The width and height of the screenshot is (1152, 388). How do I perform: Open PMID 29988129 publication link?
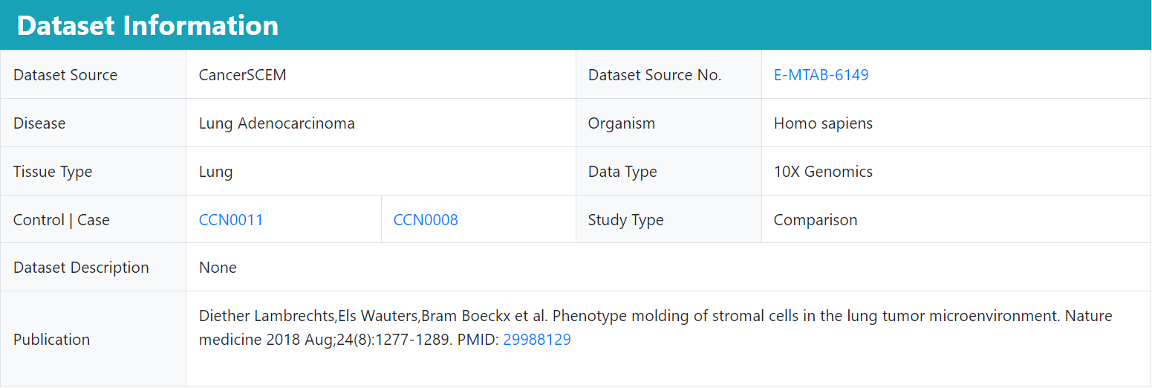(x=537, y=340)
